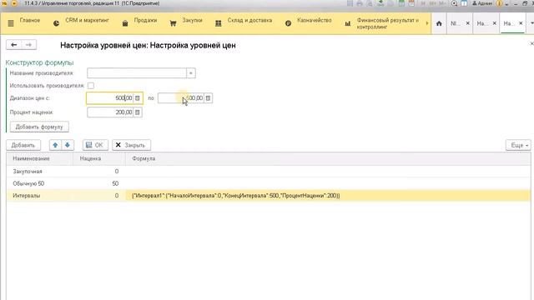Select the Закупочная row
534x300 pixels.
click(x=268, y=172)
